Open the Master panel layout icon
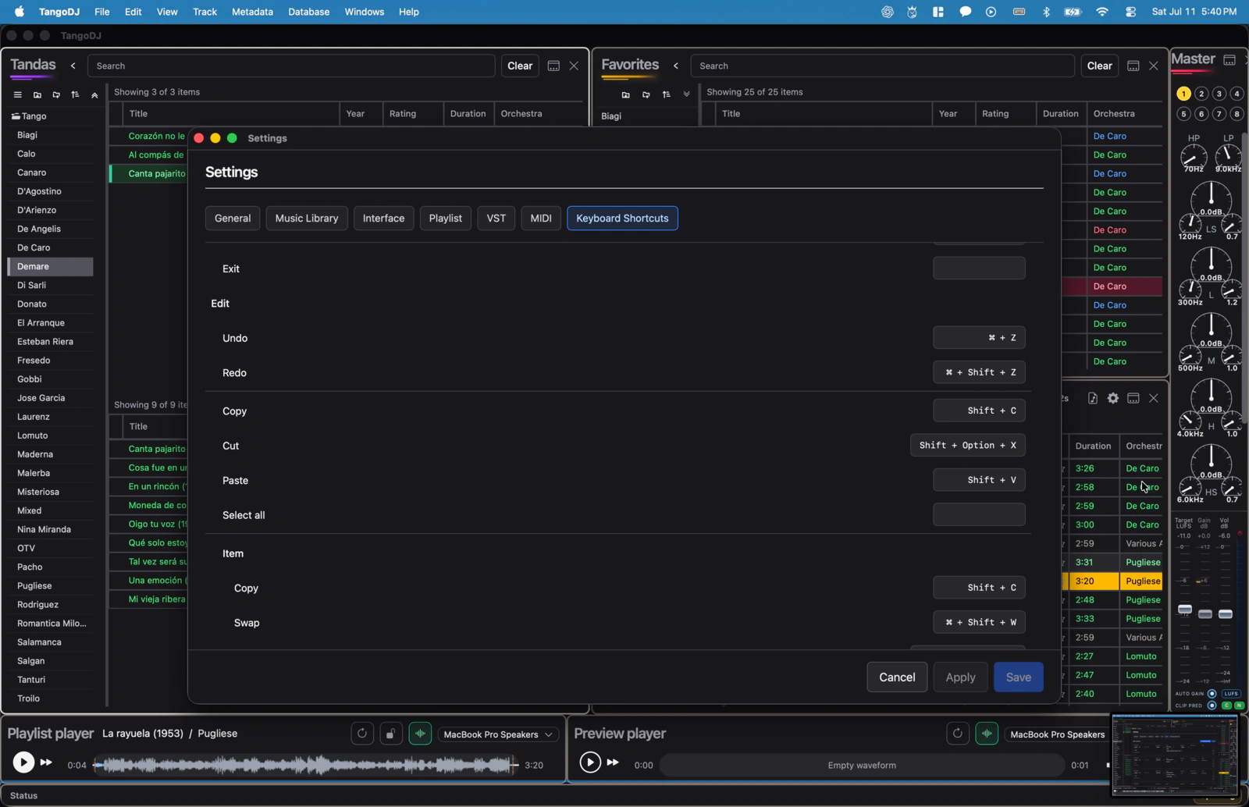The height and width of the screenshot is (807, 1249). coord(1229,59)
